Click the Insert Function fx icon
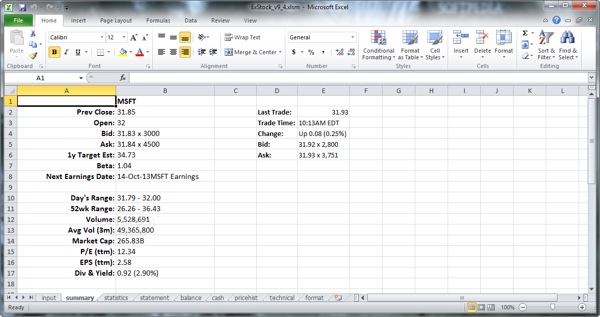The image size is (600, 317). click(x=123, y=78)
